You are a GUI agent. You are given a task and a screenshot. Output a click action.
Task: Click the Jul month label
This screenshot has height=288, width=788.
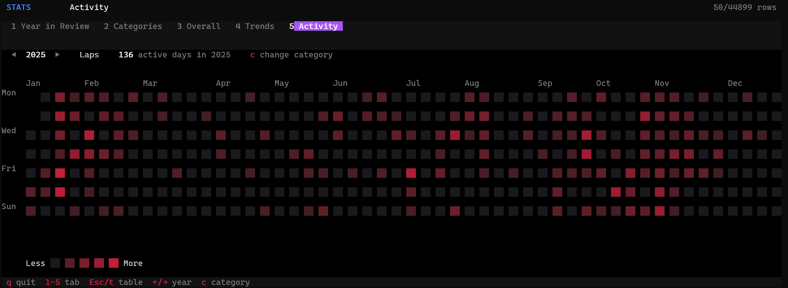pyautogui.click(x=413, y=83)
